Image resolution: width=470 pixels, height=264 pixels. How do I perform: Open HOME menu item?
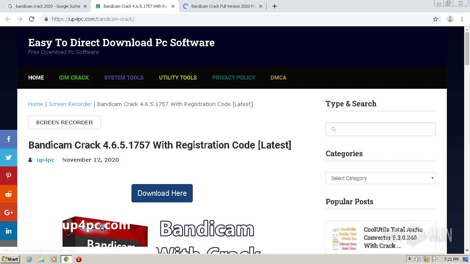coord(36,78)
